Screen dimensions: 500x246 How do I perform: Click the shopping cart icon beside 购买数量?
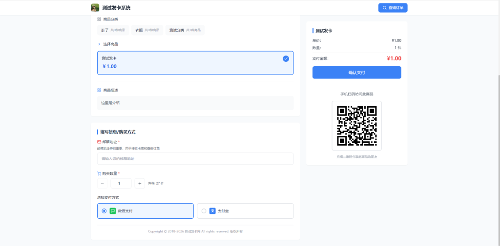[99, 173]
